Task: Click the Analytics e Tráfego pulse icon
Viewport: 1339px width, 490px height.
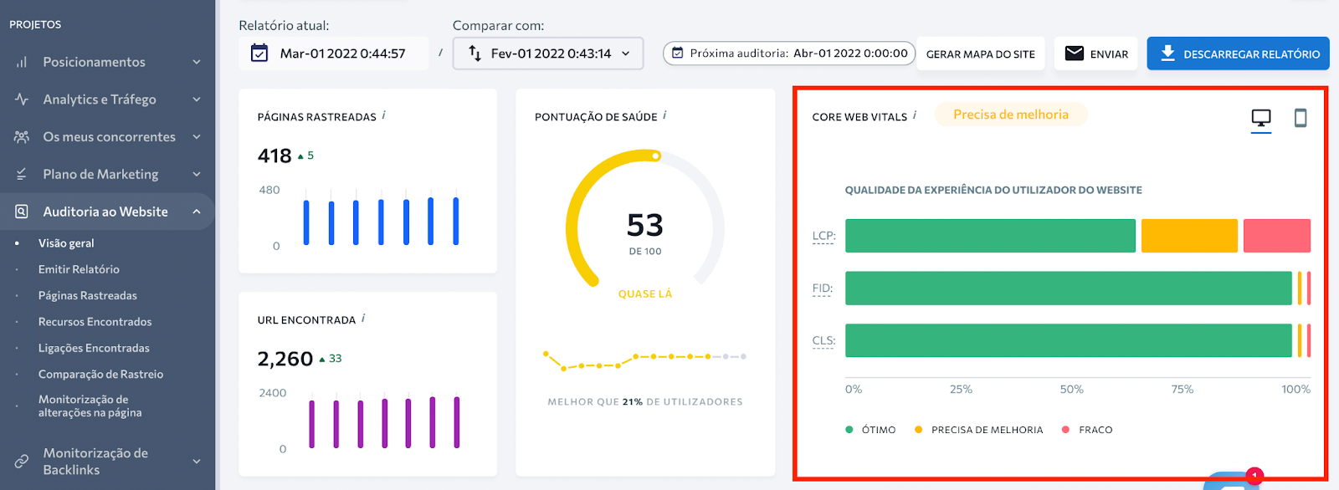Action: tap(22, 100)
